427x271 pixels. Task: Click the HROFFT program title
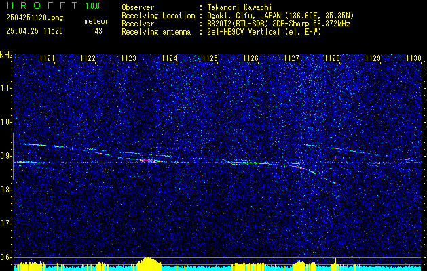(x=42, y=5)
